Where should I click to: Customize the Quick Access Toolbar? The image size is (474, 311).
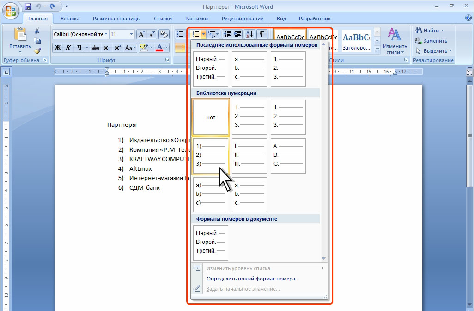[x=67, y=6]
